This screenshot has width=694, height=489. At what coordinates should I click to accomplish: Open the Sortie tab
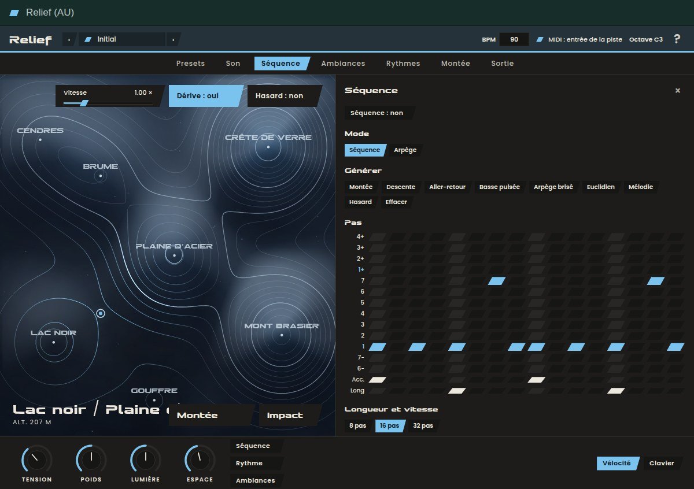pyautogui.click(x=503, y=64)
